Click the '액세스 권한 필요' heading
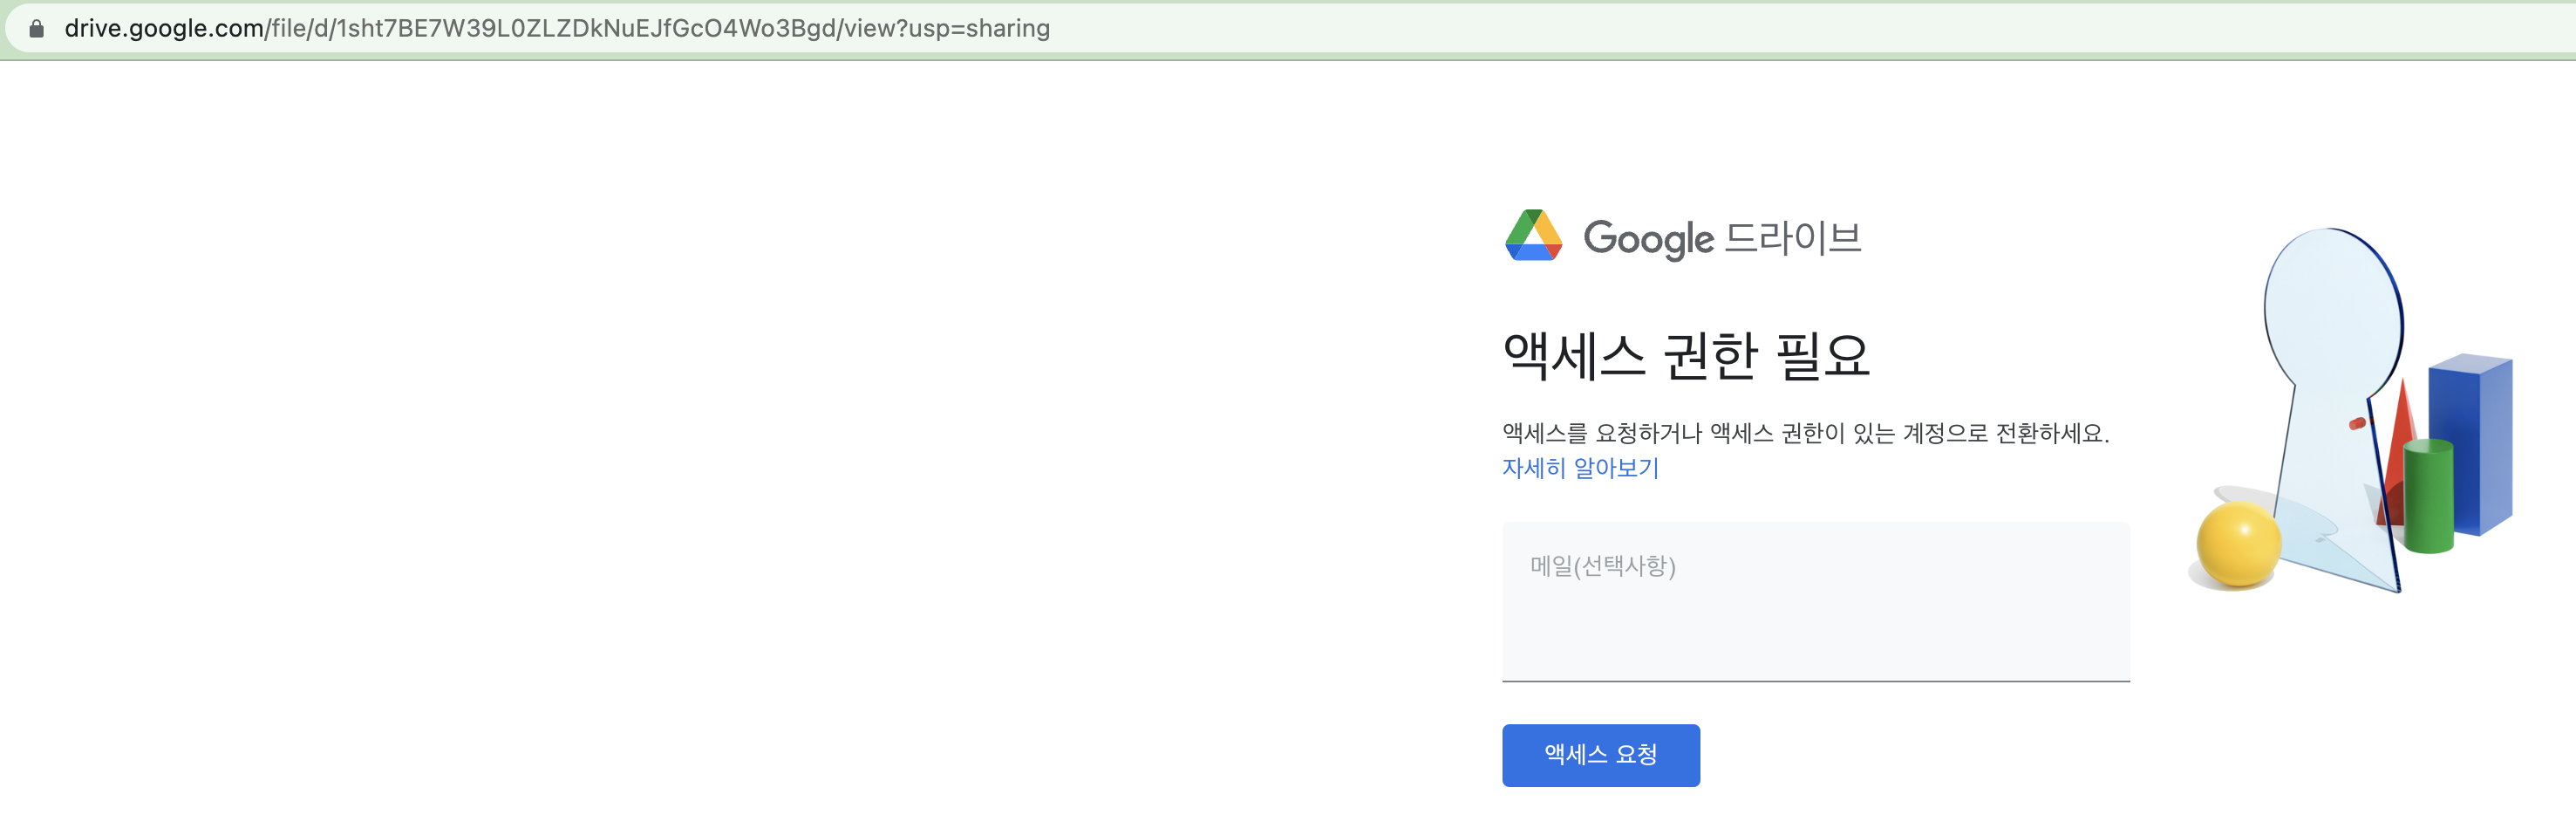 [x=1686, y=355]
